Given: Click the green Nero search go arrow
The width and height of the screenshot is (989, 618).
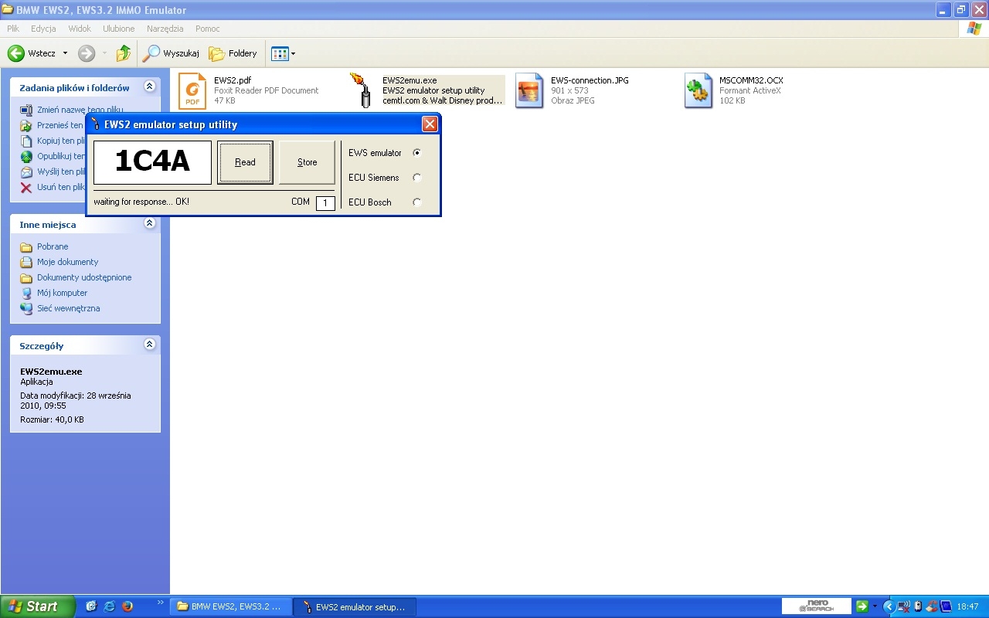Looking at the screenshot, I should 862,606.
